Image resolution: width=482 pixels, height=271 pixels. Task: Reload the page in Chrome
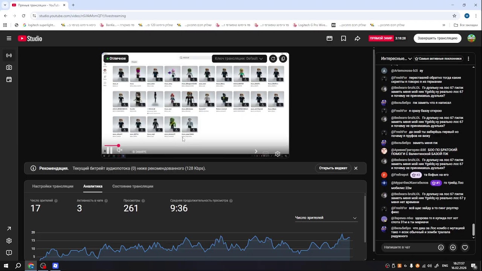pyautogui.click(x=23, y=16)
